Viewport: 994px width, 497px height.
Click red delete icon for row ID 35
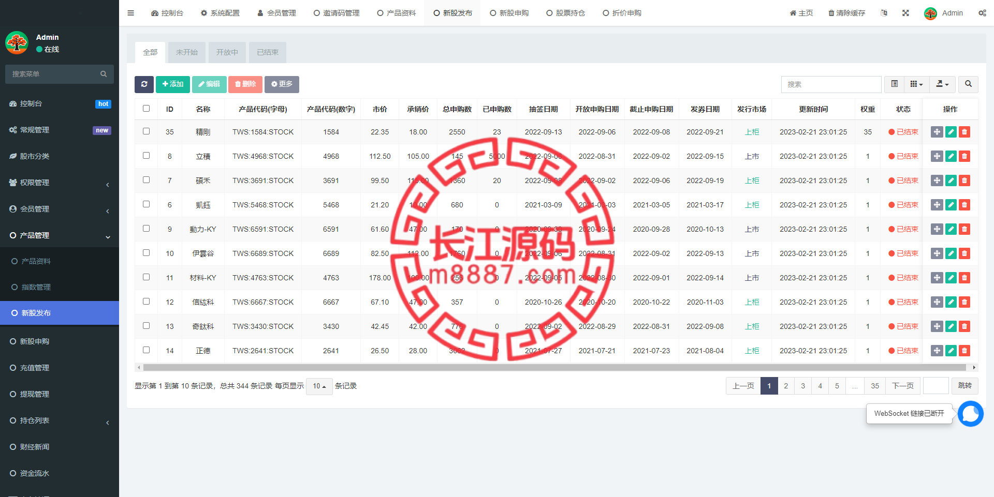964,132
